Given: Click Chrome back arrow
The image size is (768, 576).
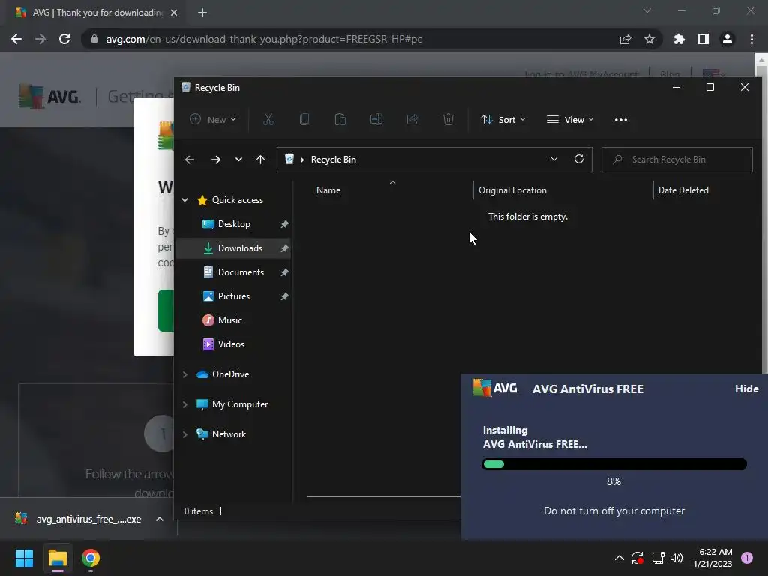Looking at the screenshot, I should click(16, 39).
